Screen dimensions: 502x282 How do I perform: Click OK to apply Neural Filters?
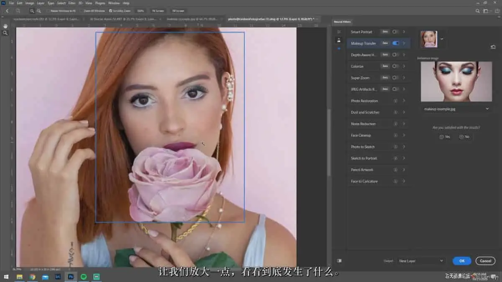(461, 261)
